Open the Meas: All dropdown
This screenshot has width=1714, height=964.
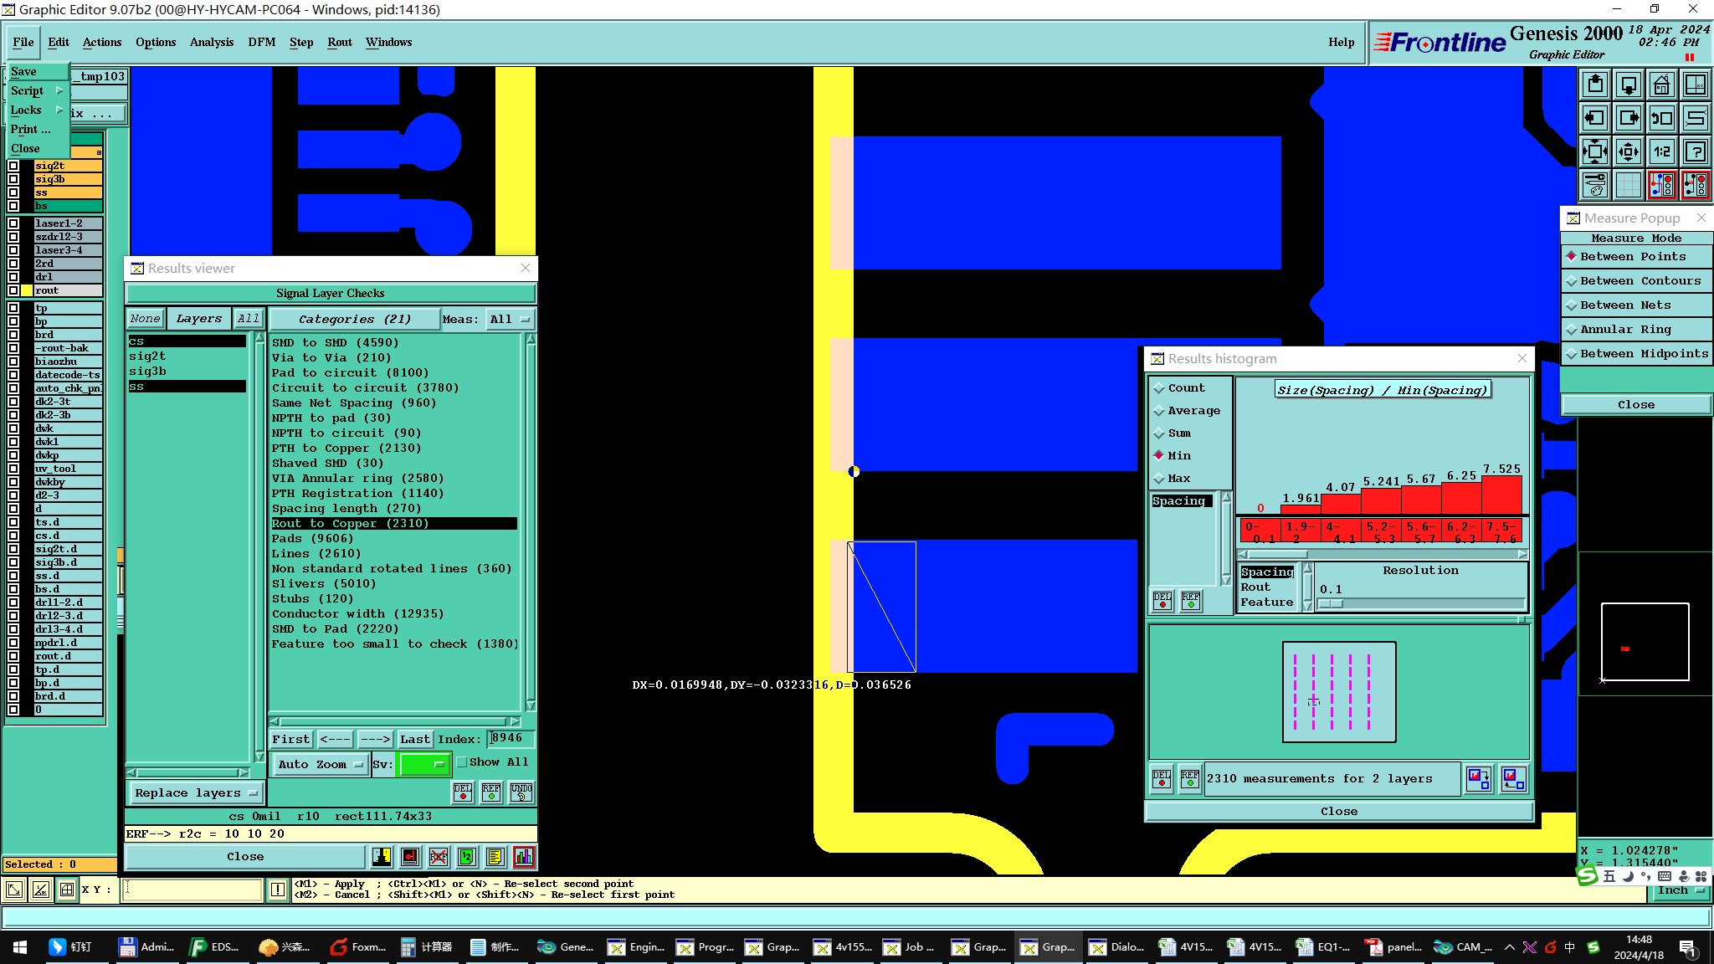coord(510,319)
